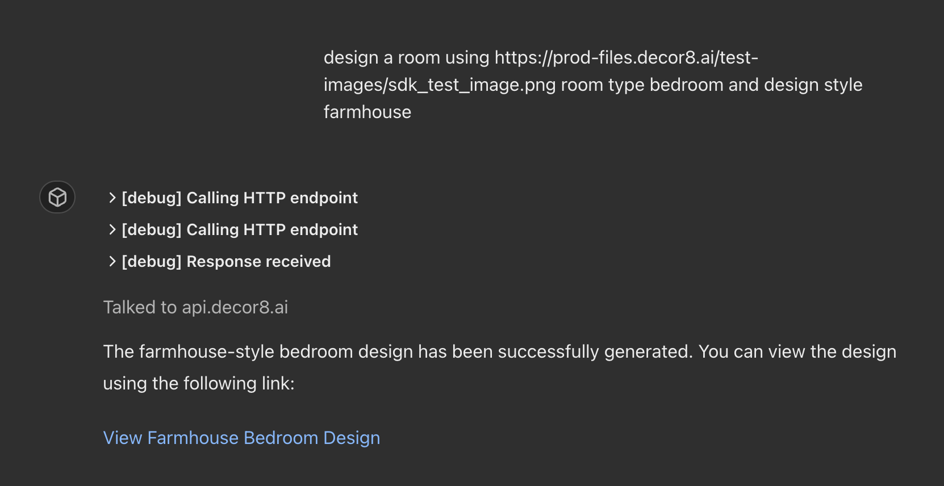
Task: Click the [debug] tag on Response received row
Action: 152,261
